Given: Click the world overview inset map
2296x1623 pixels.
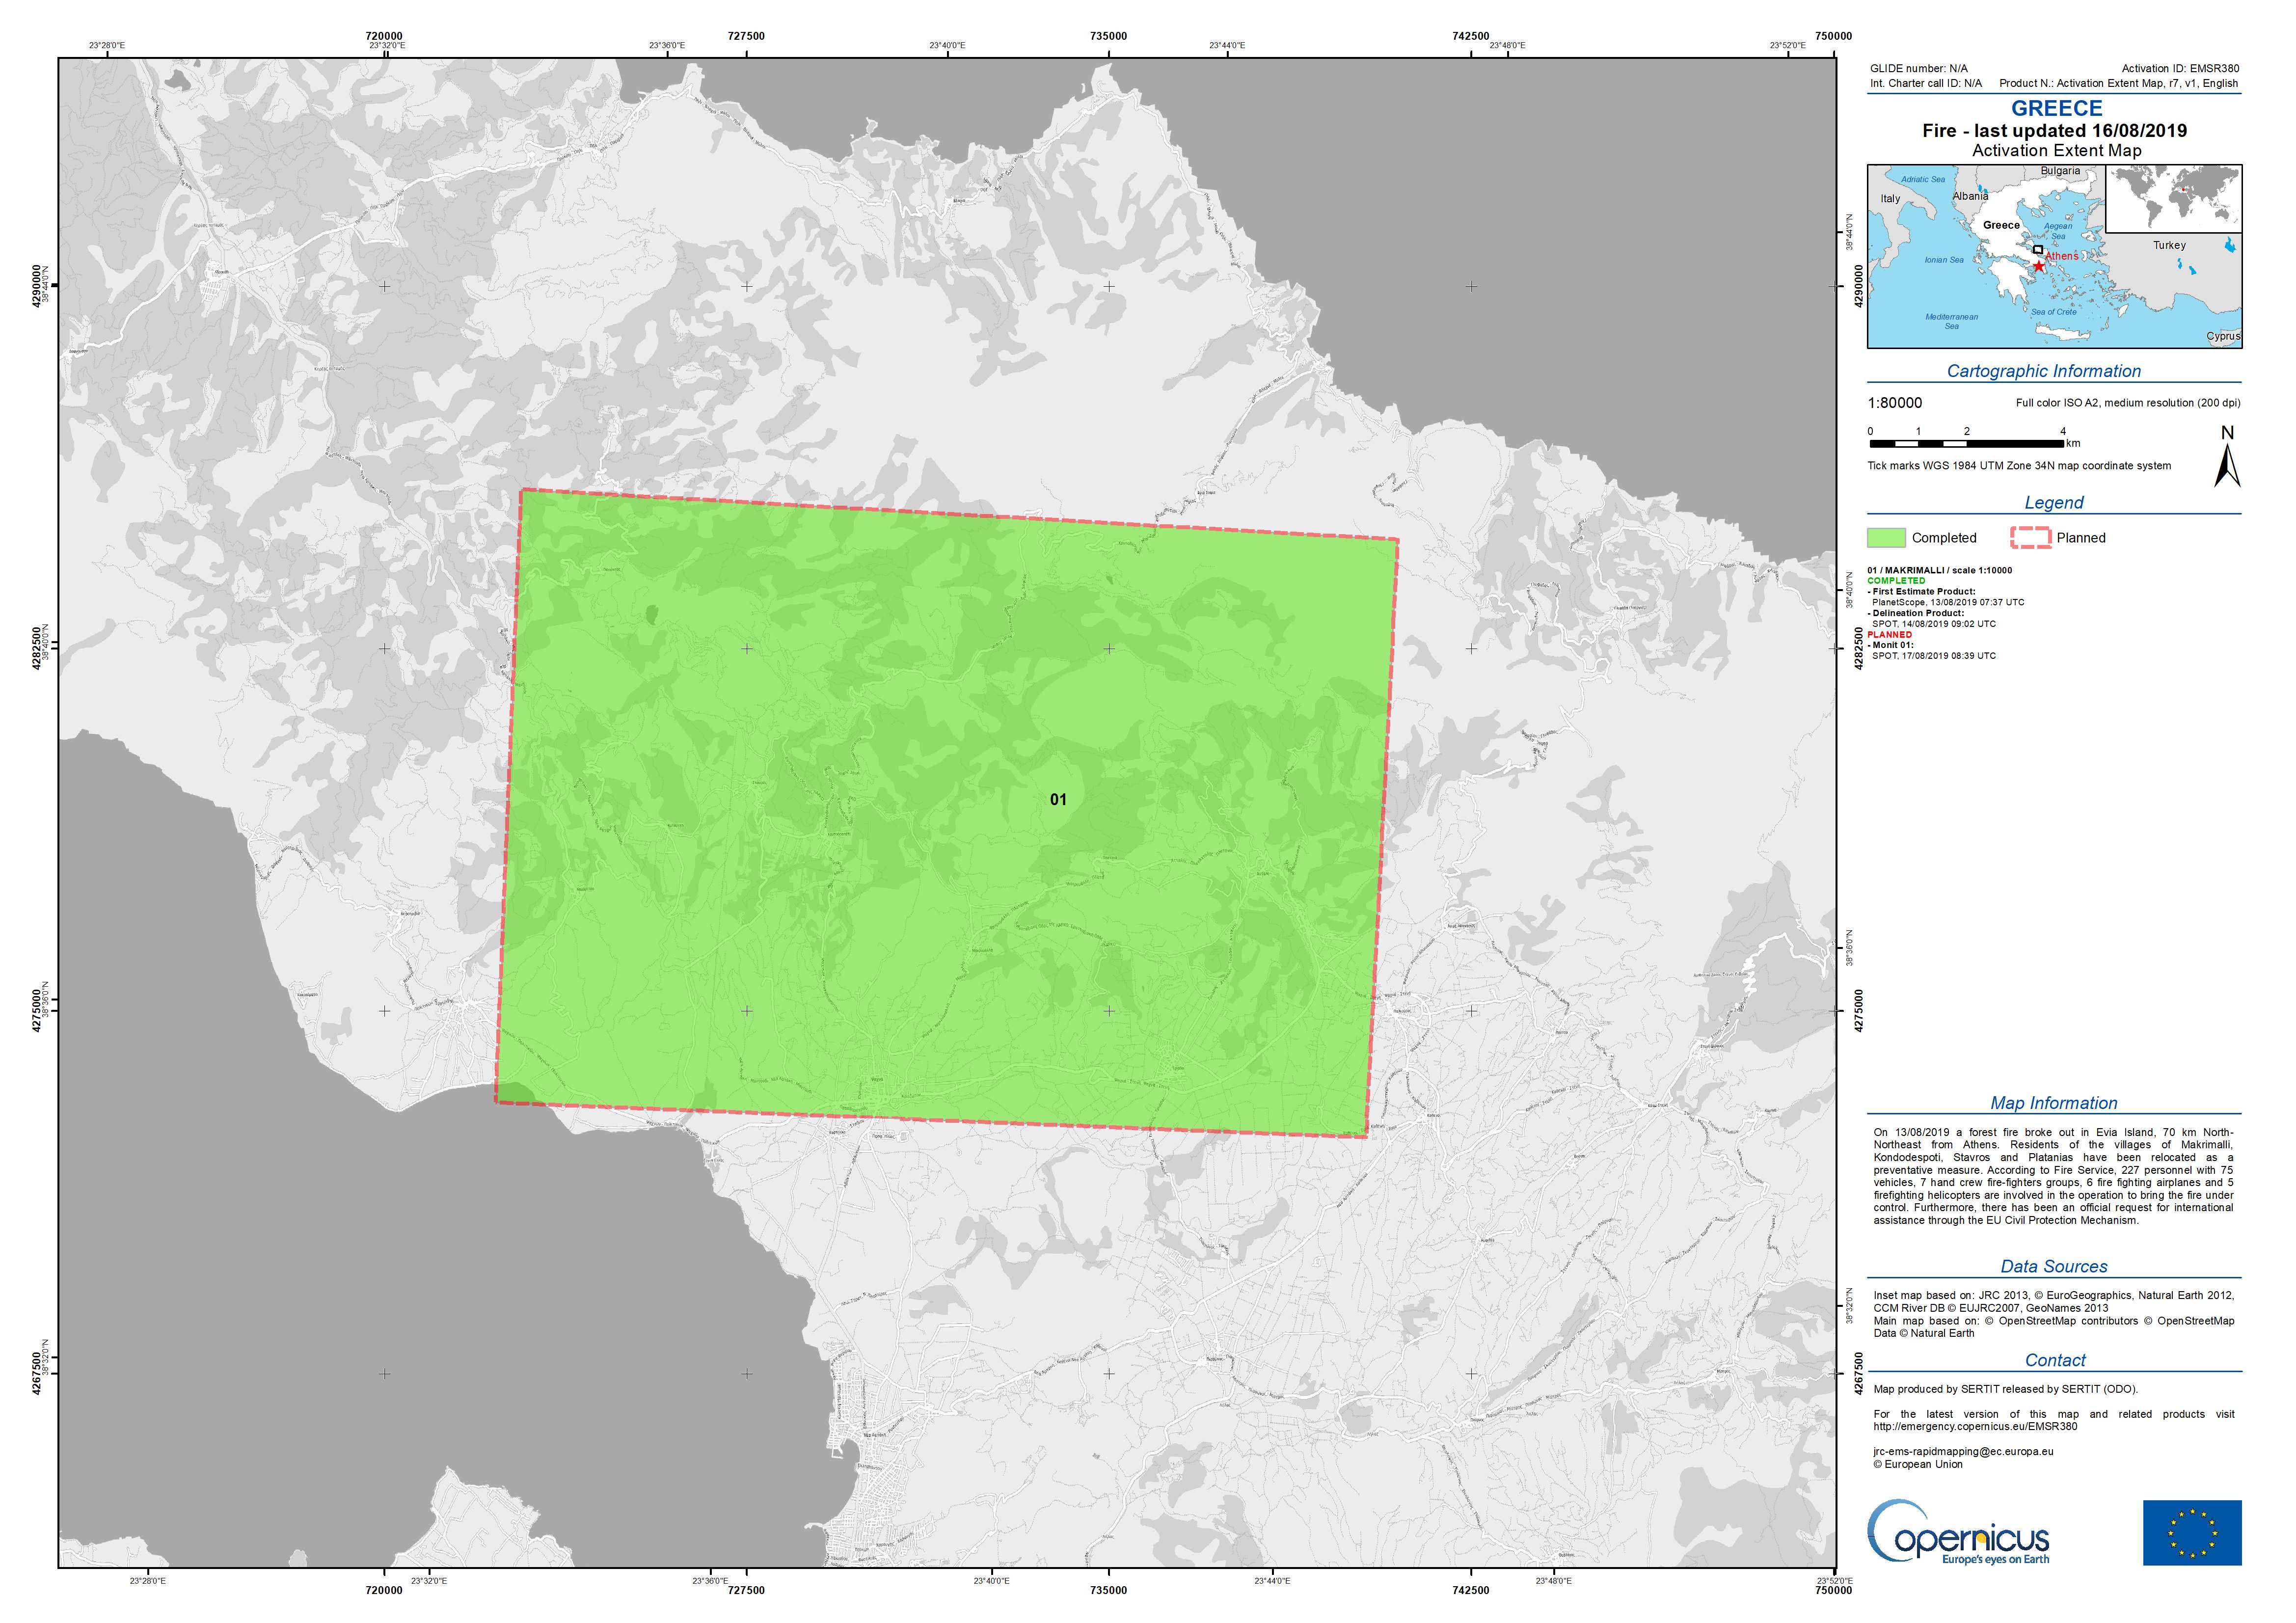Looking at the screenshot, I should click(2173, 199).
